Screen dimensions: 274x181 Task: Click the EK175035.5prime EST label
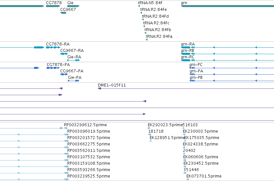click(x=202, y=138)
